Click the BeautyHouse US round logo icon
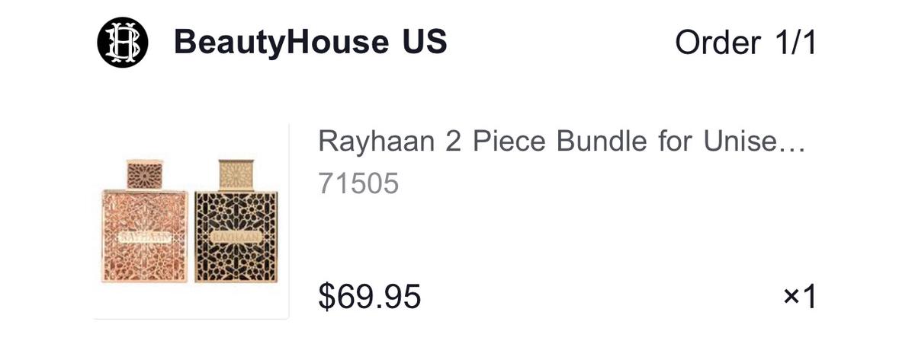Image resolution: width=915 pixels, height=347 pixels. [121, 43]
